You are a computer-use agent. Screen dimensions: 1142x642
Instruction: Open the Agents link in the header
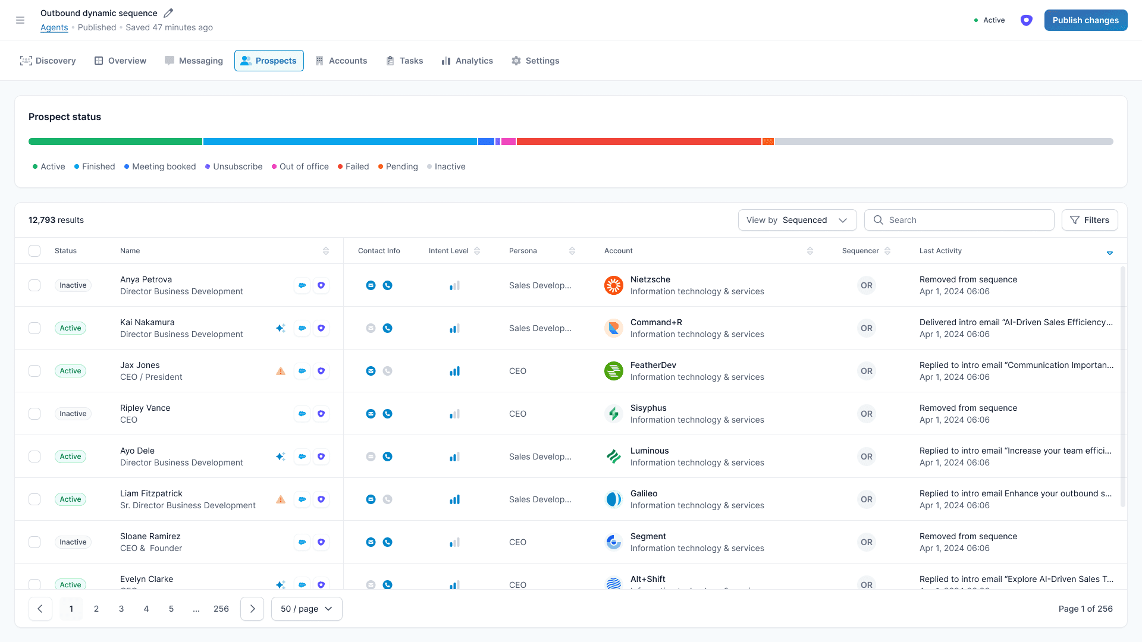54,27
